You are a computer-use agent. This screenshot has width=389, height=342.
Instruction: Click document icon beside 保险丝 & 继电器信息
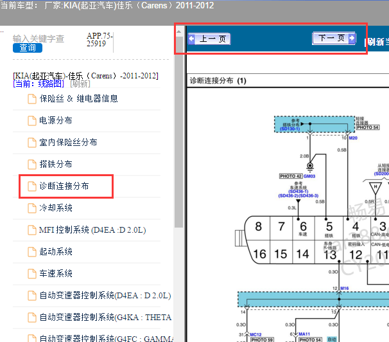[31, 99]
